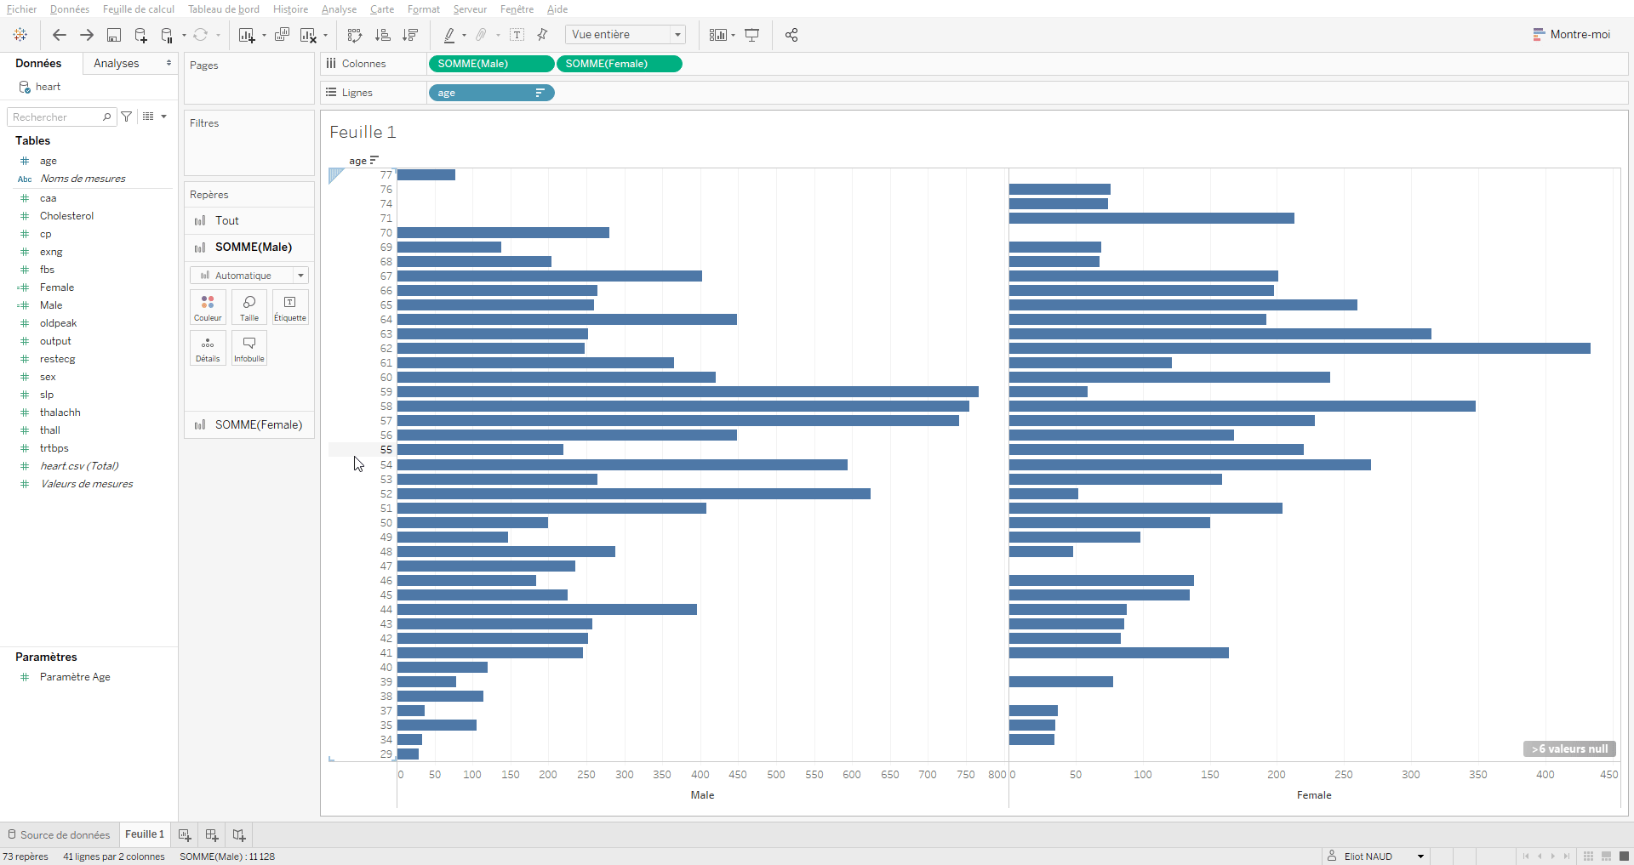Open the Carte menu
The height and width of the screenshot is (865, 1634).
pyautogui.click(x=382, y=9)
